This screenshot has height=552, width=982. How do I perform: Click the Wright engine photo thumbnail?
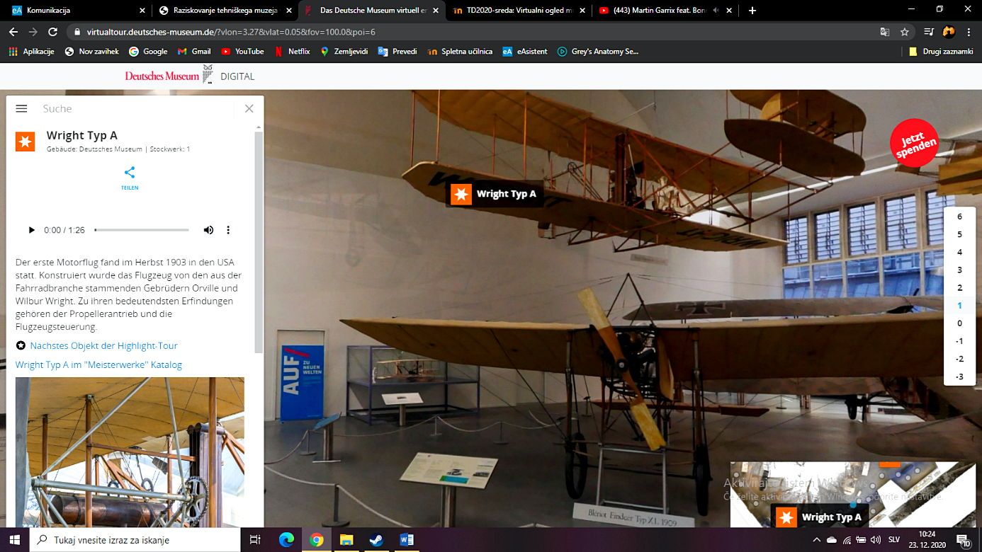click(130, 452)
